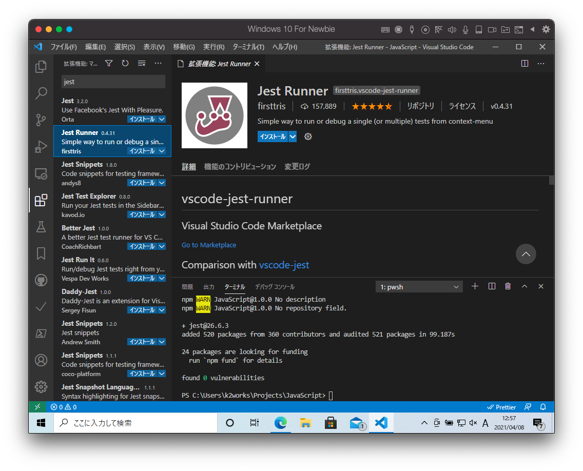Click the filter extensions funnel icon
The height and width of the screenshot is (471, 583).
(109, 64)
